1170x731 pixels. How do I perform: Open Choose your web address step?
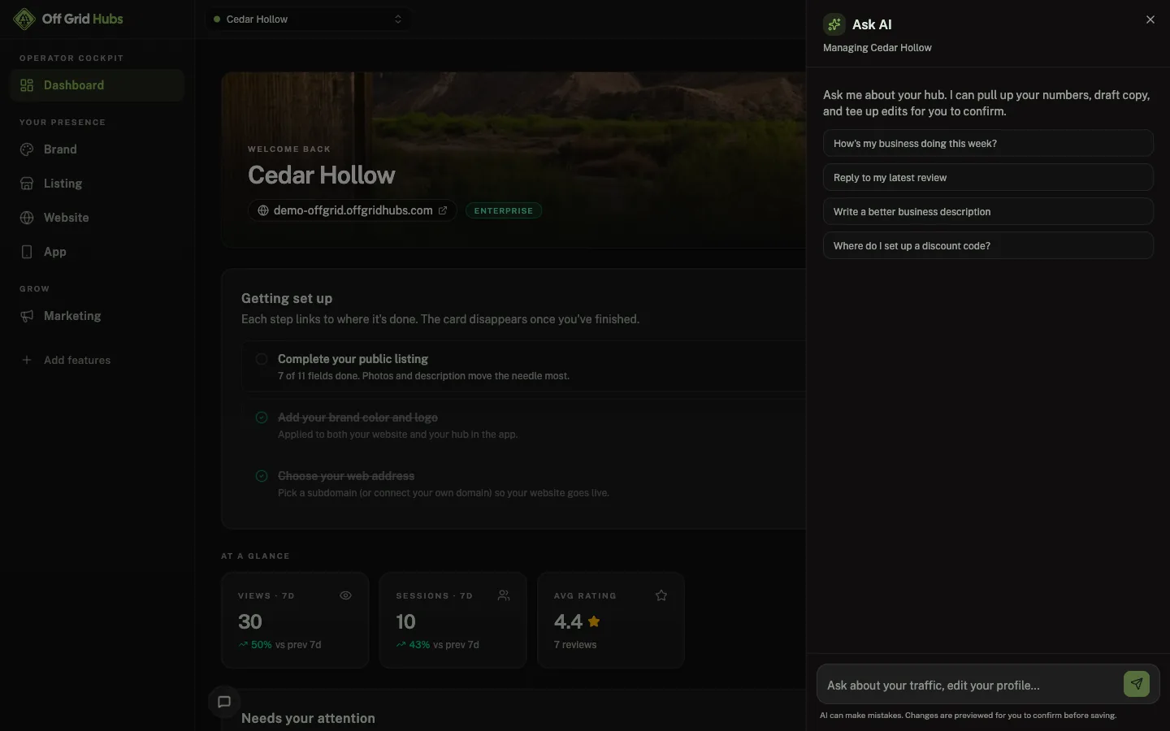click(524, 483)
